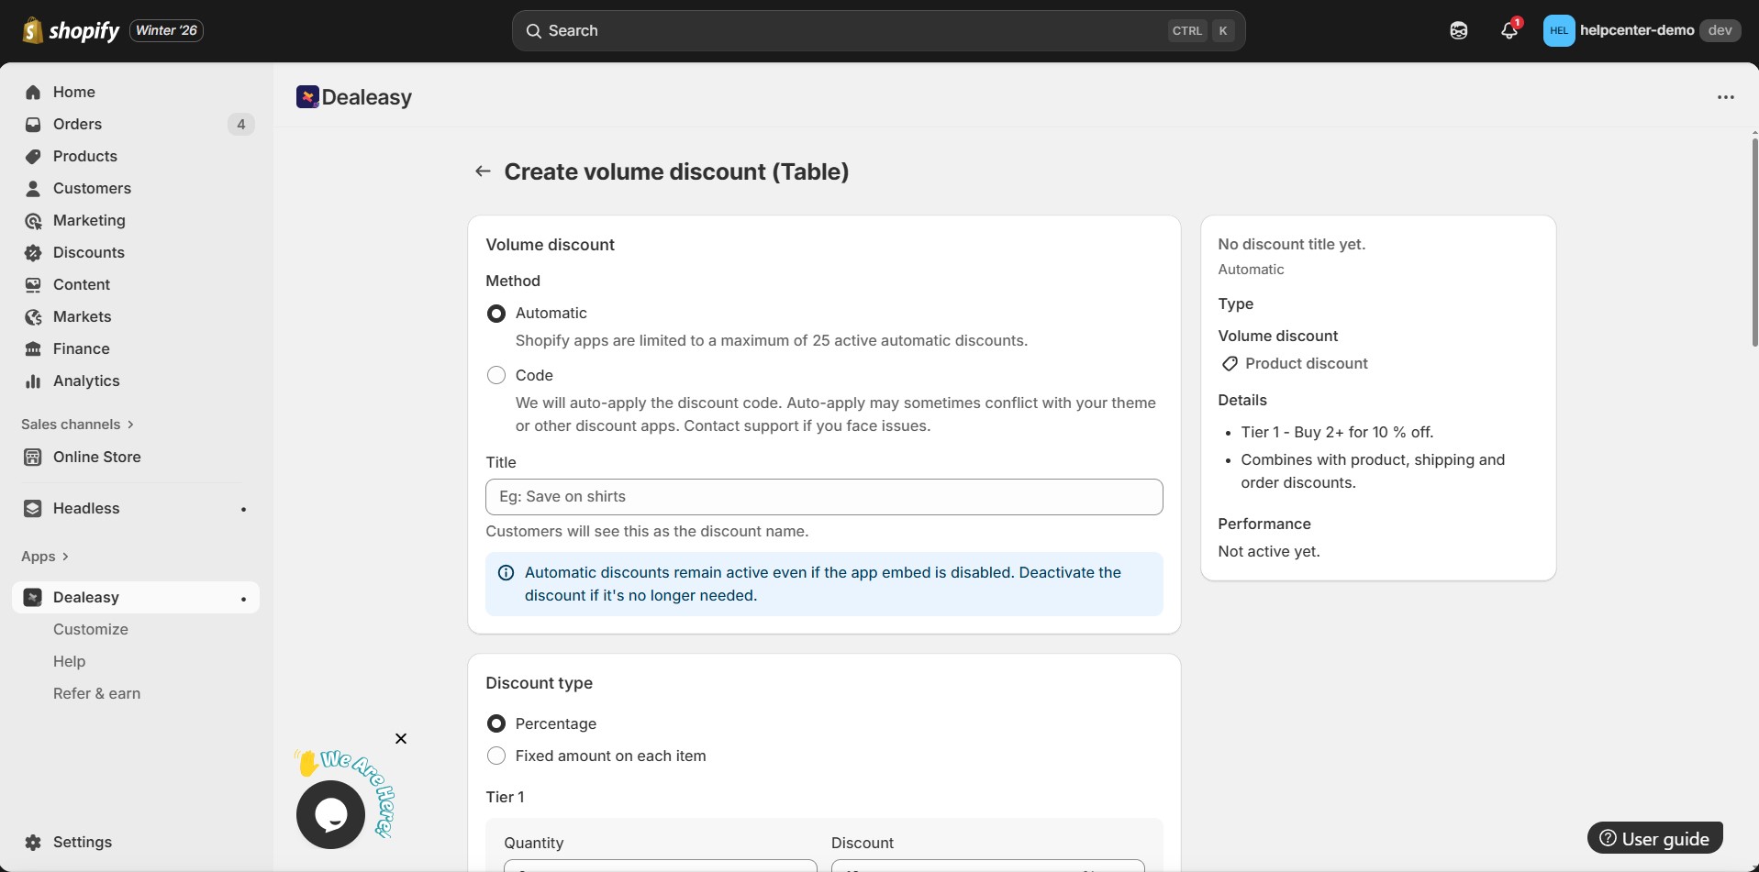Open the live chat bubble widget
Viewport: 1759px width, 872px height.
pyautogui.click(x=330, y=814)
